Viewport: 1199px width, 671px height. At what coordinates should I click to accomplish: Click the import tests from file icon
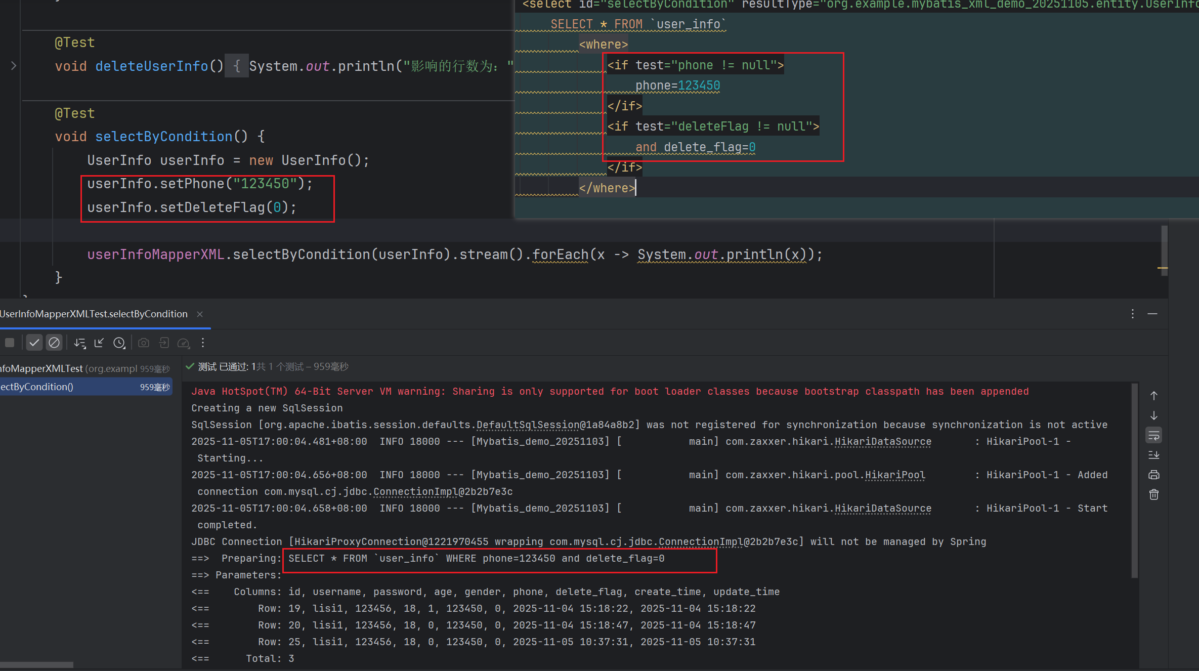164,343
